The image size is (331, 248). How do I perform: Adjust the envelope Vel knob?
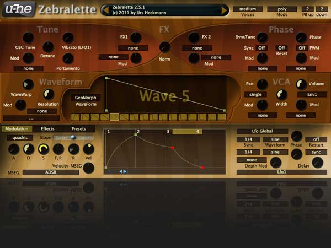pos(88,149)
